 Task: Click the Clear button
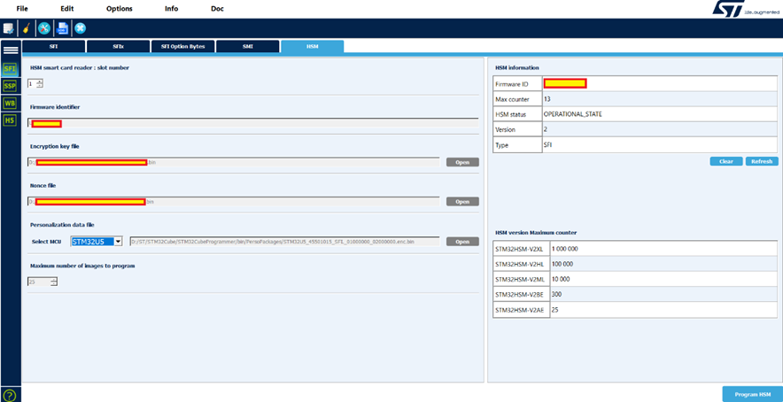pos(726,161)
